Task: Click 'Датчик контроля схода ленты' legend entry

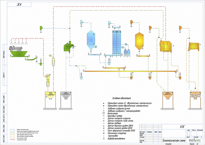Action: point(120,121)
